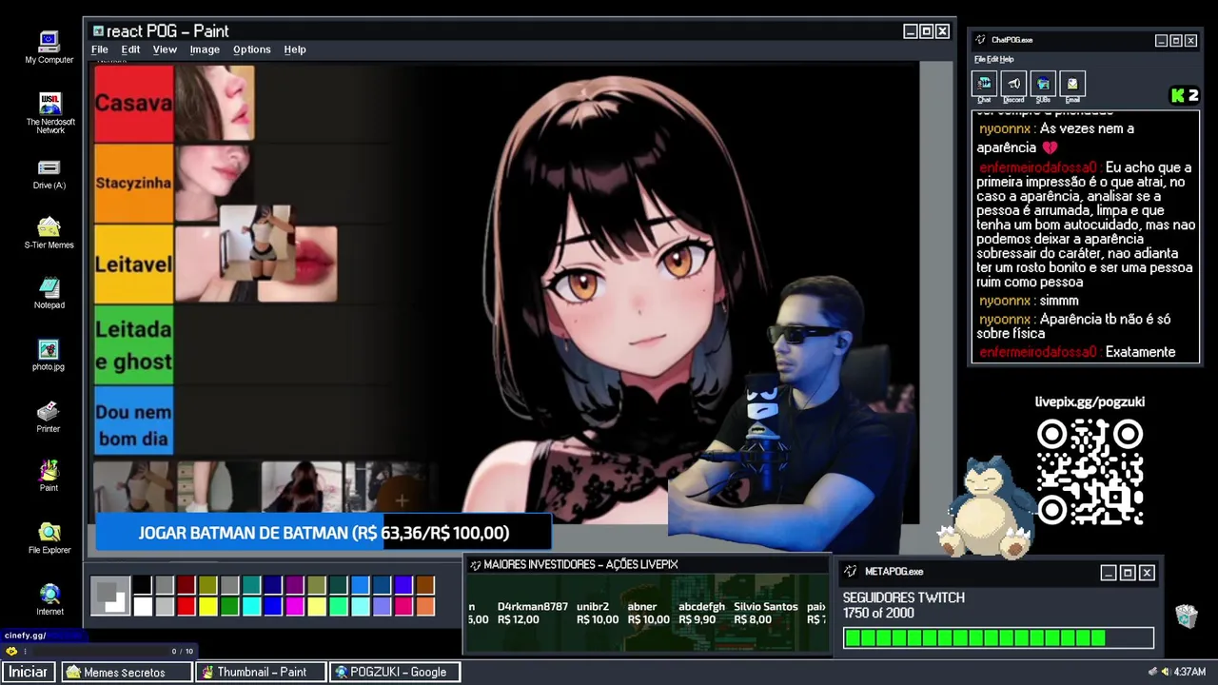
Task: Open the Paint Options menu
Action: (x=252, y=49)
